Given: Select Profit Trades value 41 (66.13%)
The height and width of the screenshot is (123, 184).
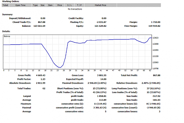Looking at the screenshot, I should point(100,92).
